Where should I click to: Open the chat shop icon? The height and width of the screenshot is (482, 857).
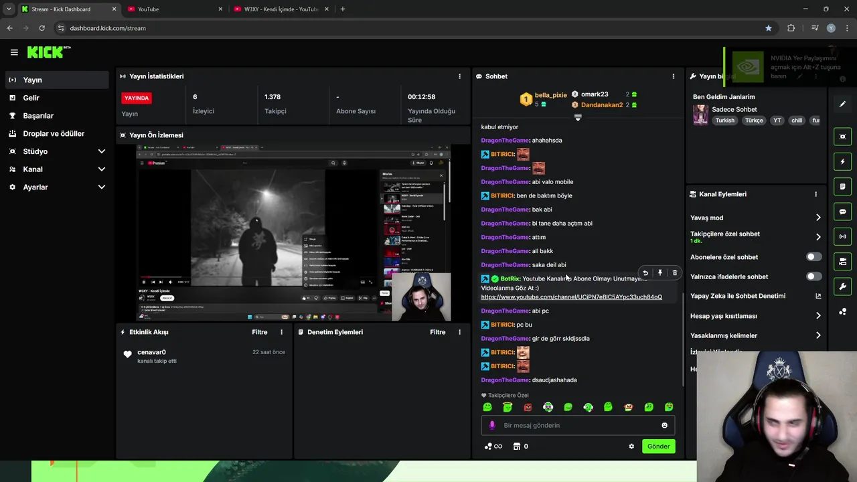(x=516, y=447)
